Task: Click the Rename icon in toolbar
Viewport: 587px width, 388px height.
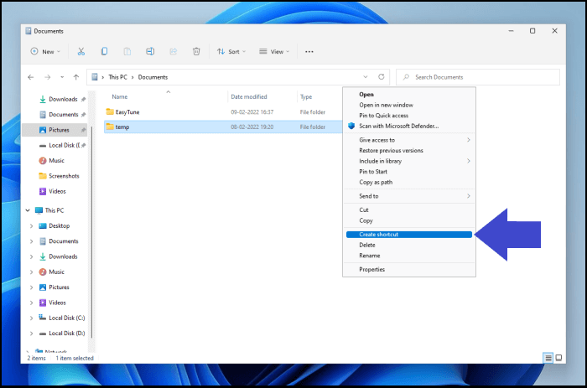Action: 150,51
